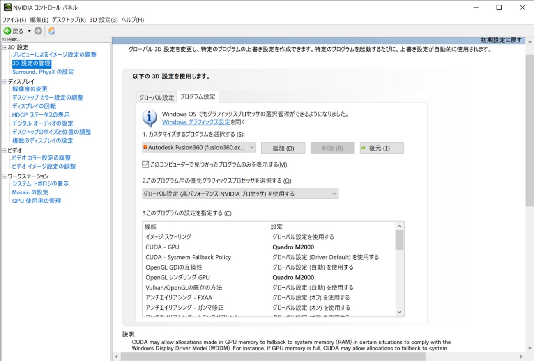Screen dimensions: 534x361
Task: Select プレビューによるイメージ設定の調整 in tree
Action: coord(54,55)
